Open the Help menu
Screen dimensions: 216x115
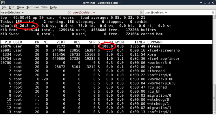click(53, 7)
